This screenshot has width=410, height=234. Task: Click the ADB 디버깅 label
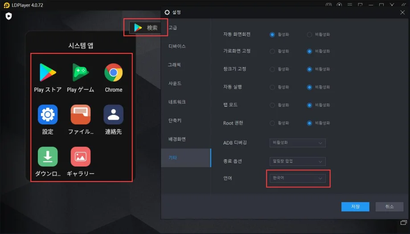pos(235,143)
